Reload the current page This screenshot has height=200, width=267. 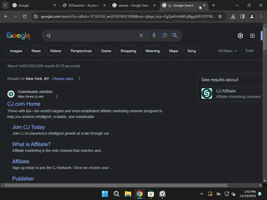(25, 16)
